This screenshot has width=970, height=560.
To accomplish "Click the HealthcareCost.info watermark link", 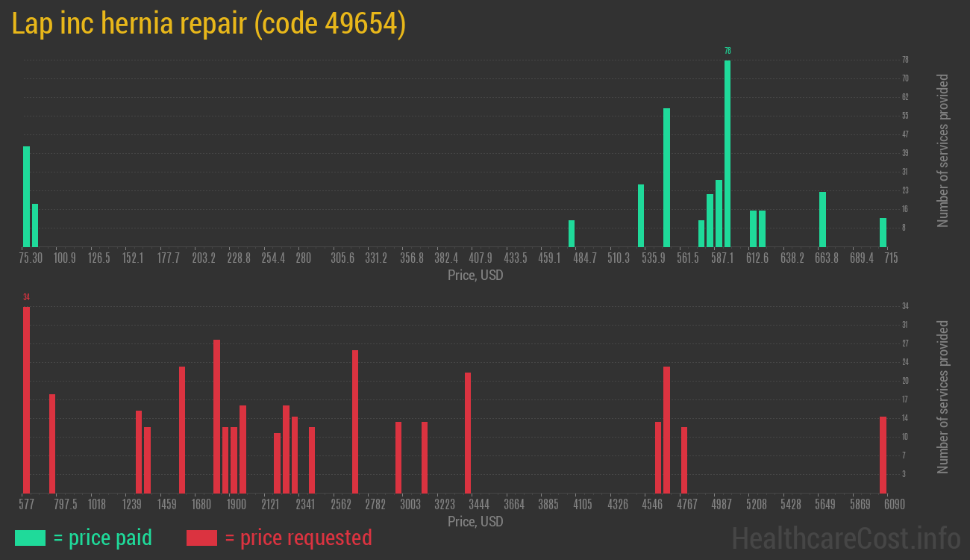I will [845, 538].
